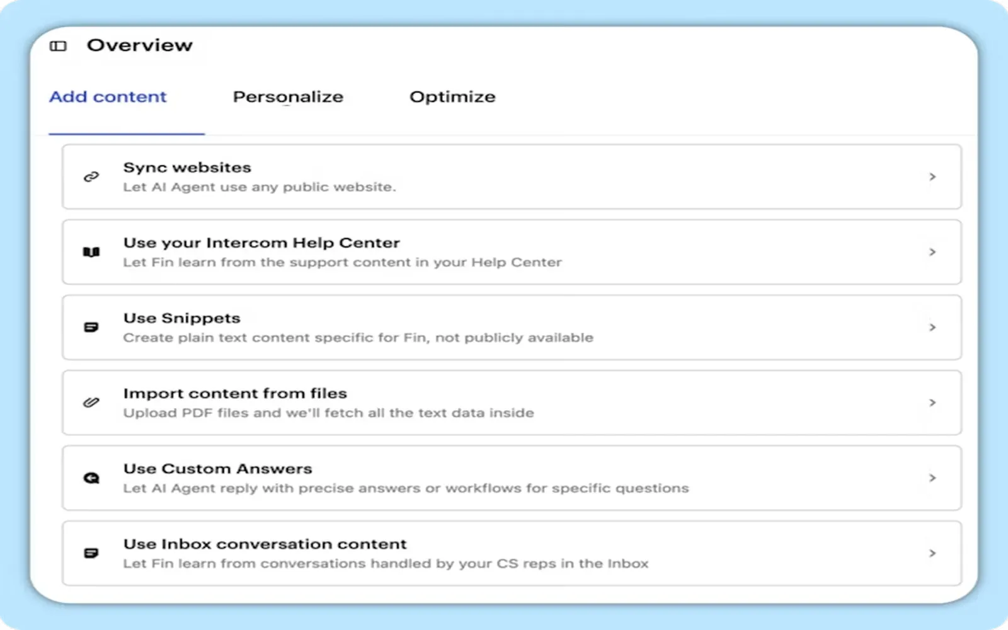This screenshot has height=630, width=1008.
Task: Switch to the Personalize tab
Action: point(288,97)
